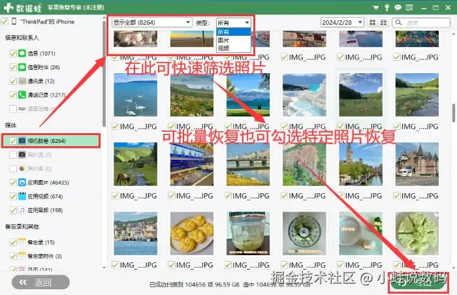This screenshot has height=295, width=457.
Task: Click the search magnifier icon
Action: 399,22
